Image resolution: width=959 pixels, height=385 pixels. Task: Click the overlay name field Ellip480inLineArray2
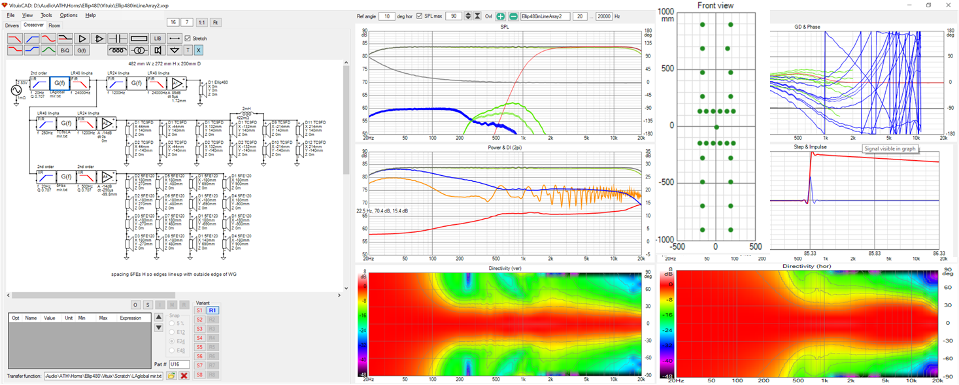(x=545, y=16)
